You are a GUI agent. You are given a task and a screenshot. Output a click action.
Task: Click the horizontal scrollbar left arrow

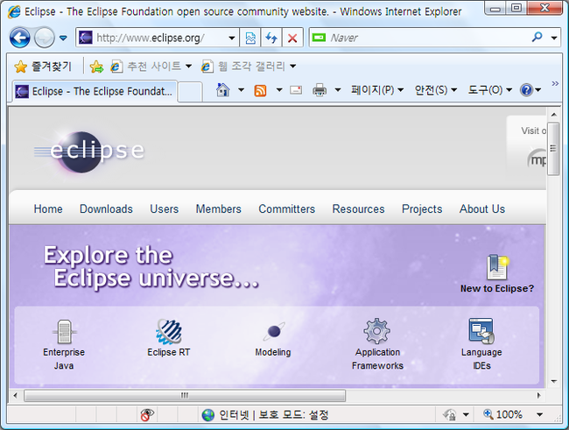click(x=15, y=395)
